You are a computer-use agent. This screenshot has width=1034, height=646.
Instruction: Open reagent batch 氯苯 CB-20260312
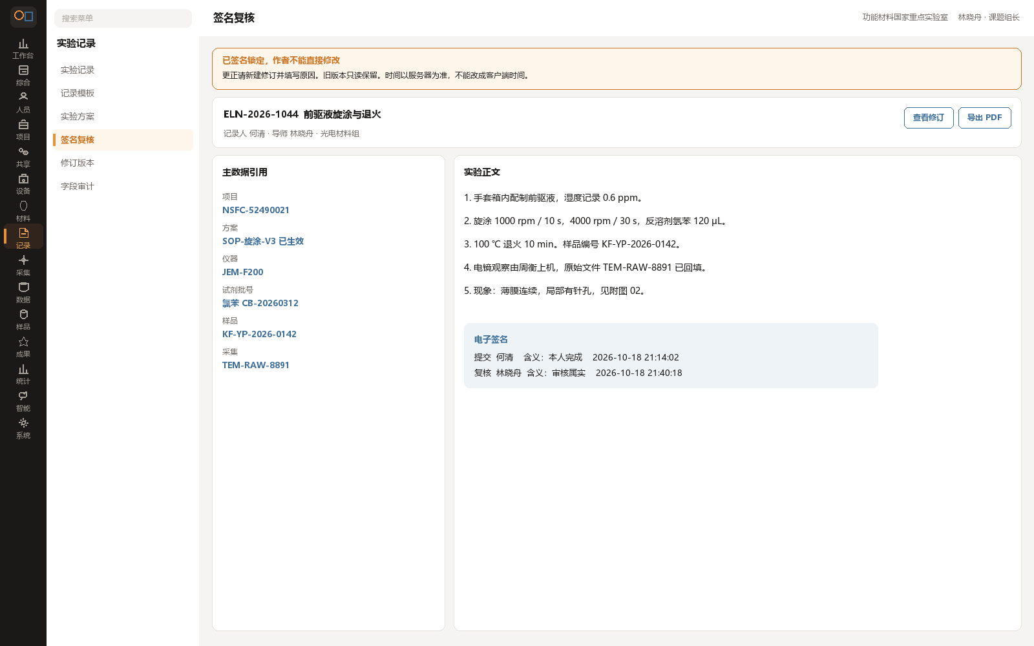pyautogui.click(x=260, y=303)
